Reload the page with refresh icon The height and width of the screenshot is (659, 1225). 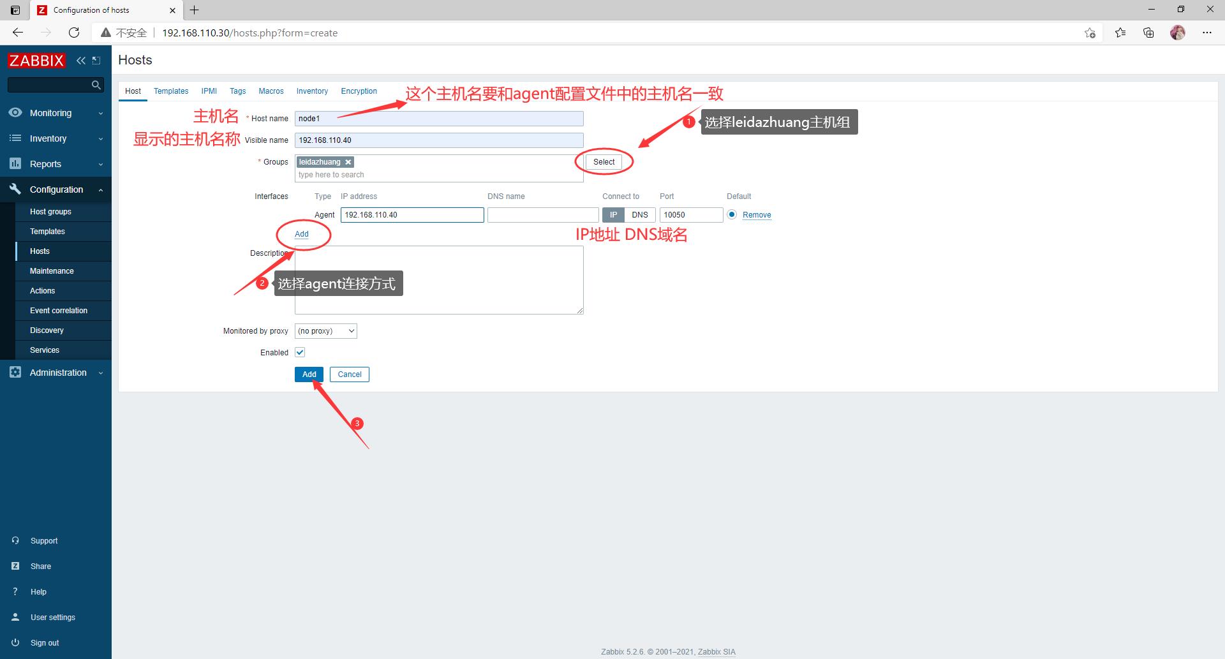click(x=74, y=33)
